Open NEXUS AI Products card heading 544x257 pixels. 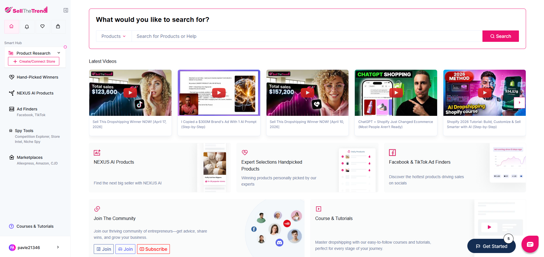point(114,162)
